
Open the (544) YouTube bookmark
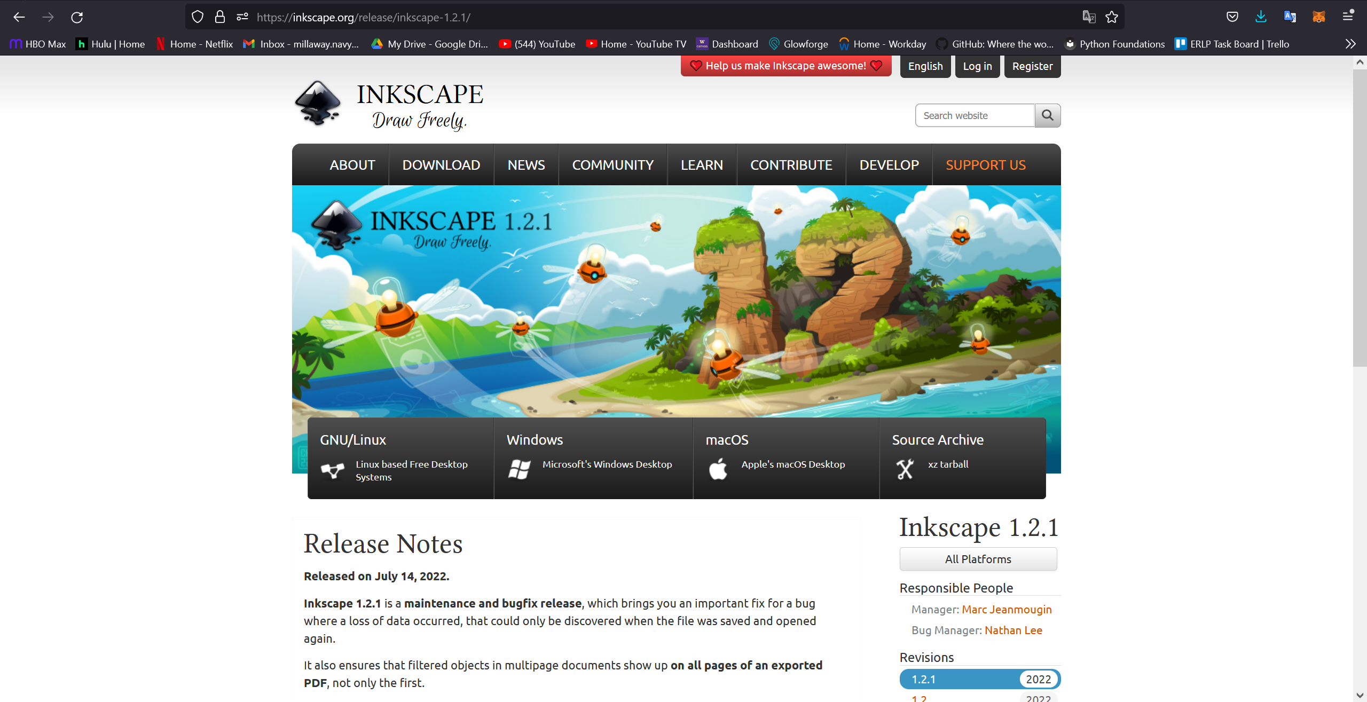tap(537, 44)
